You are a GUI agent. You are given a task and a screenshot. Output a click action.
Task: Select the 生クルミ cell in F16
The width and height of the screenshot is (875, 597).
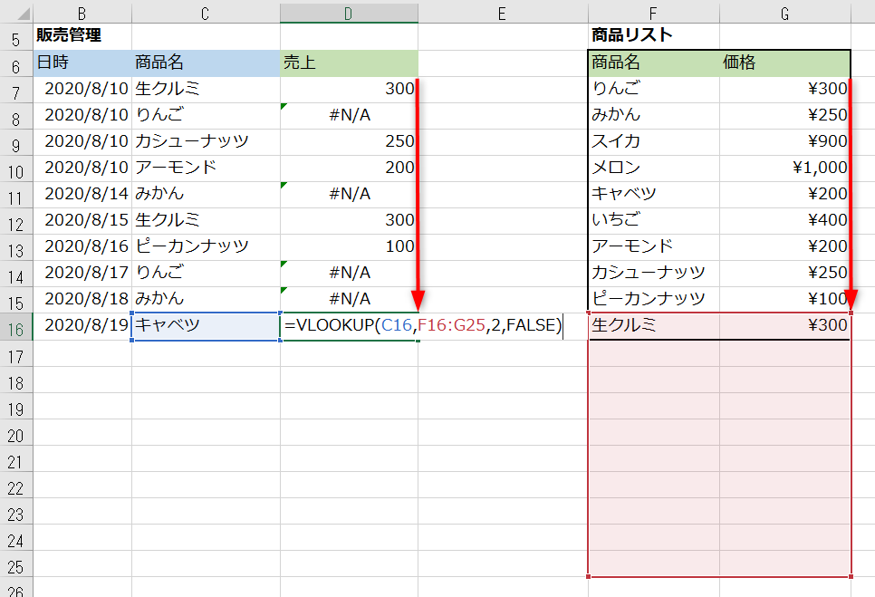tap(653, 326)
